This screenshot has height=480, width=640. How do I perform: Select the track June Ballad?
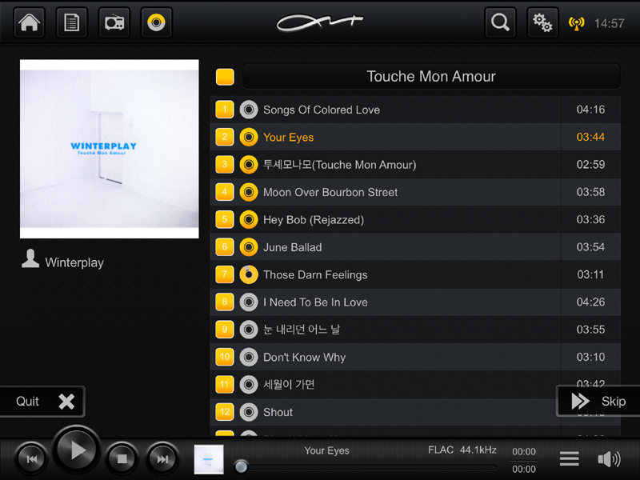pyautogui.click(x=292, y=247)
